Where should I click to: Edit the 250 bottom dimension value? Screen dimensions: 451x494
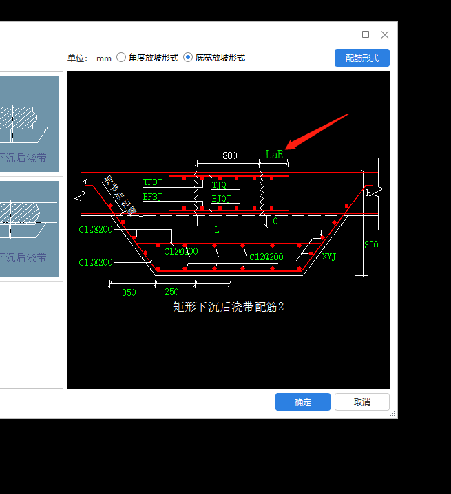pyautogui.click(x=171, y=292)
